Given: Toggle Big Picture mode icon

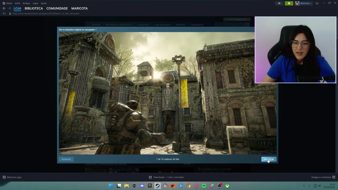Looking at the screenshot, I should (317, 3).
